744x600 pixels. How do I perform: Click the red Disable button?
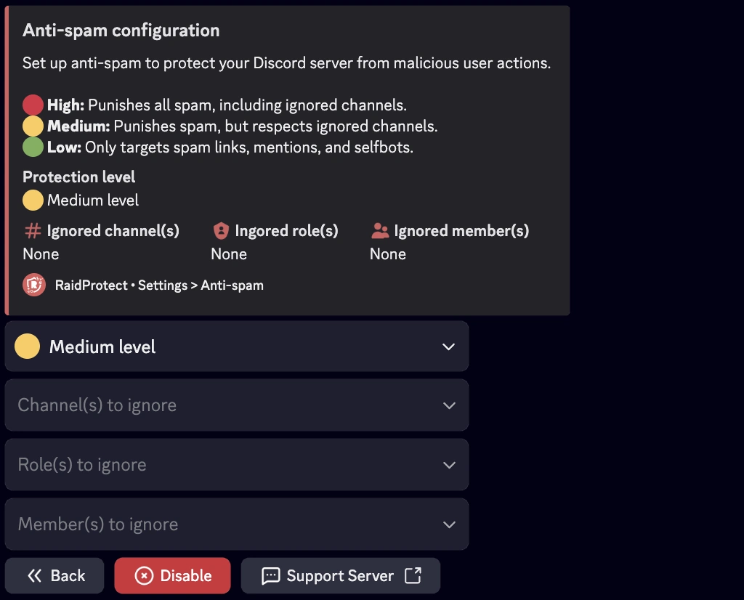[x=172, y=575]
